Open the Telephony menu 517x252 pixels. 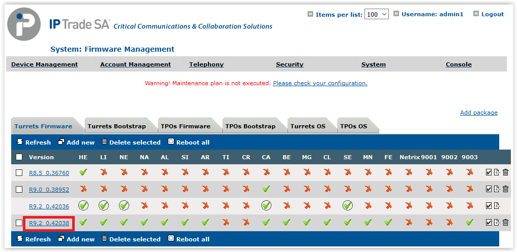click(206, 64)
